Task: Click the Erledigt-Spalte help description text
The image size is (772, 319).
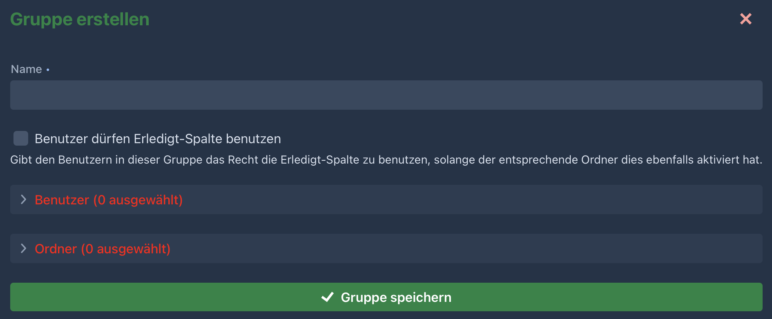Action: [386, 159]
